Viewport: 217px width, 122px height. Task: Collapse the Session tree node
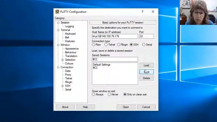click(58, 23)
